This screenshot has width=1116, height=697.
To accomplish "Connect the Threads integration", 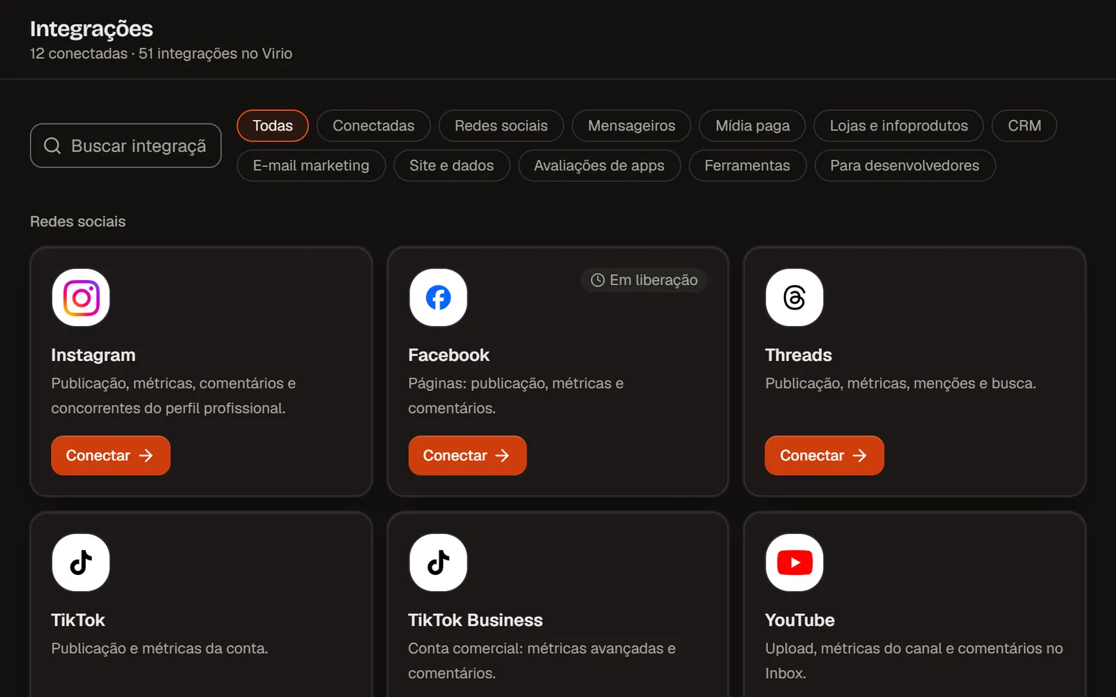I will tap(824, 456).
